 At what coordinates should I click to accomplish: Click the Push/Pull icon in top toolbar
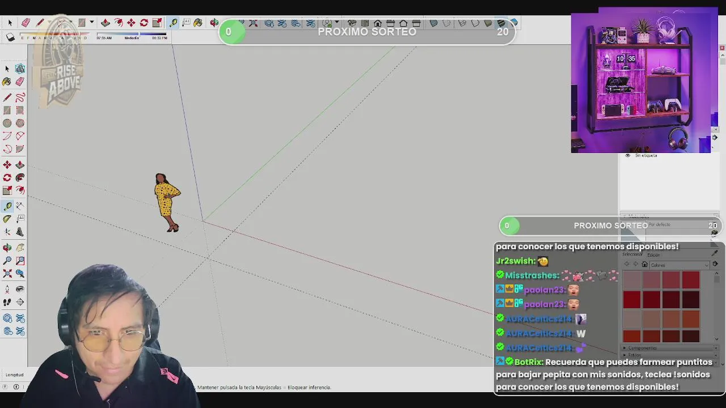click(x=105, y=23)
